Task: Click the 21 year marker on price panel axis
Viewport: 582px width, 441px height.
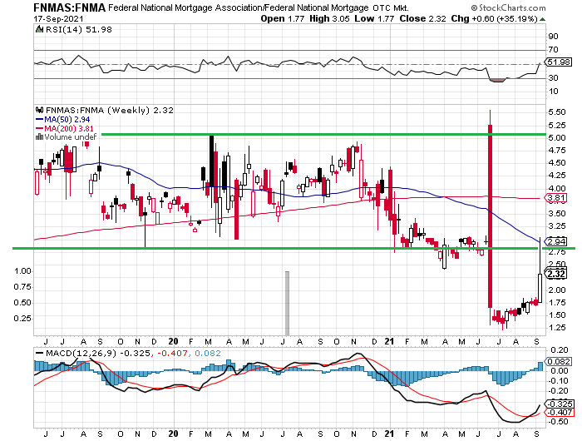Action: [x=389, y=341]
